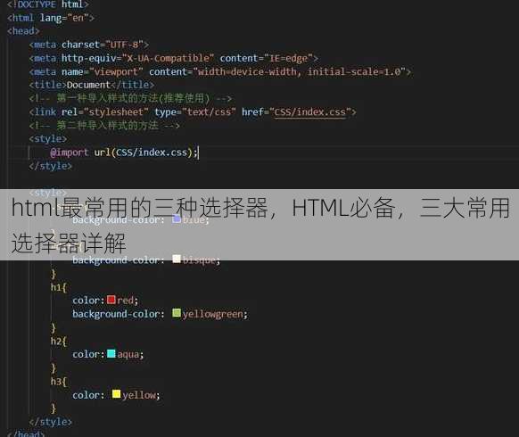Click the yellowgreen value text
This screenshot has height=437, width=519.
pos(213,314)
